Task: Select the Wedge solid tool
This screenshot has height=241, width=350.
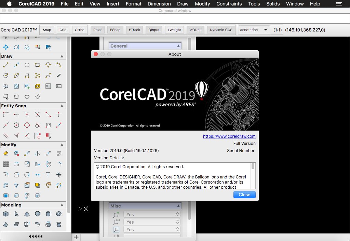Action: pos(16,214)
